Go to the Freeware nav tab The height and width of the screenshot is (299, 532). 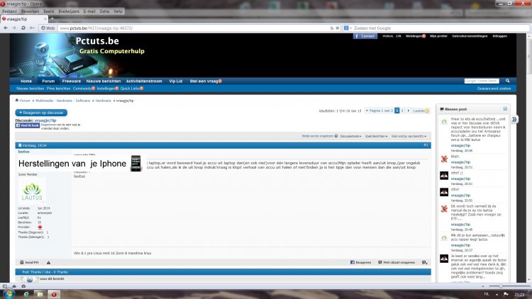click(72, 81)
